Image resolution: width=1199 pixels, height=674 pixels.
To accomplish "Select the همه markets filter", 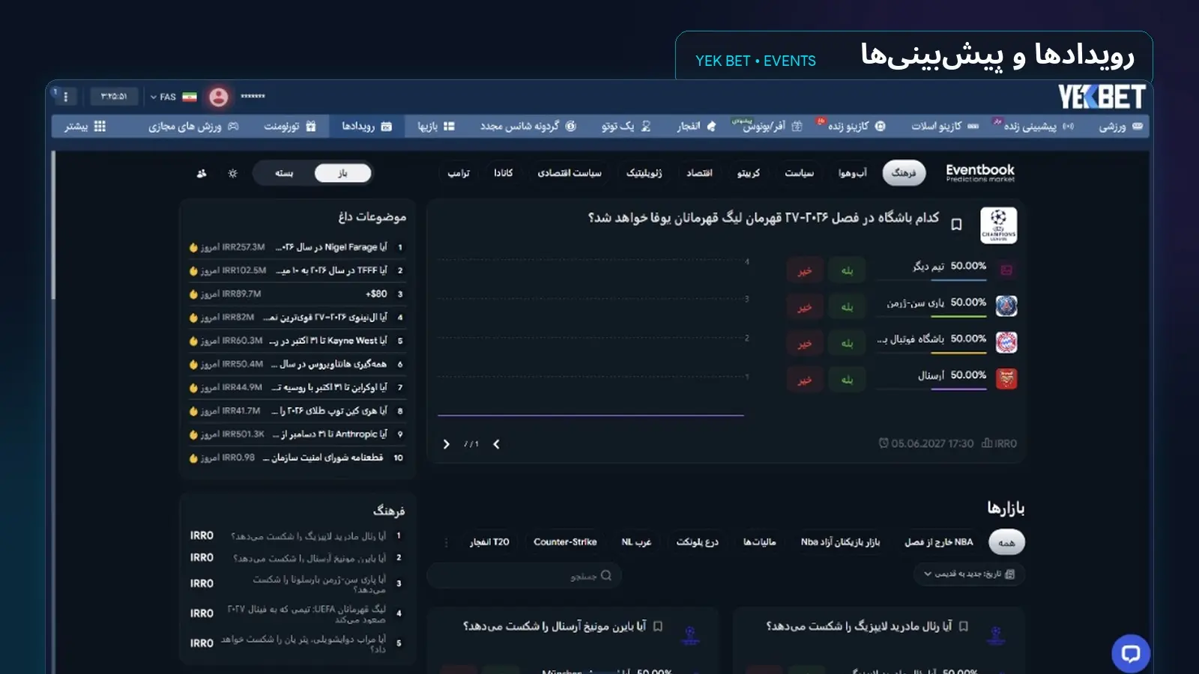I will click(1006, 542).
